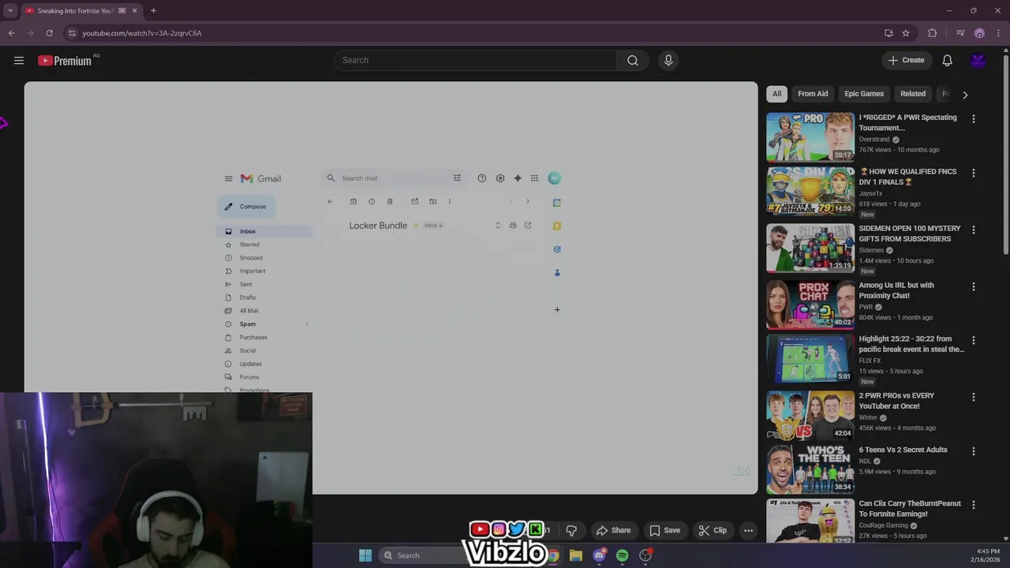The image size is (1010, 568).
Task: Open the Windows Start button
Action: coord(365,555)
